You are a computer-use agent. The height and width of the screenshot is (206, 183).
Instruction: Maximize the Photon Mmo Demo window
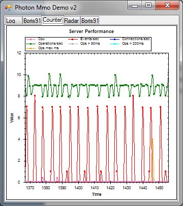[148, 6]
